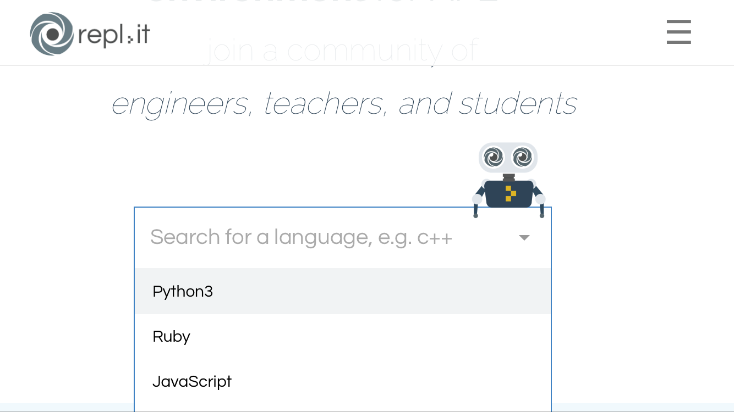The image size is (734, 412).
Task: Select Python3 from the language list
Action: 183,291
